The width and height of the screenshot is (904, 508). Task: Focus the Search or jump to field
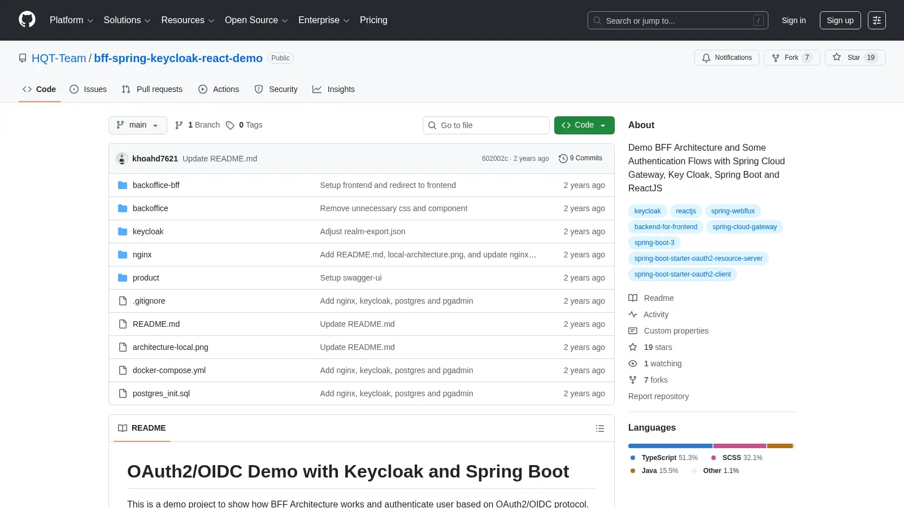678,20
